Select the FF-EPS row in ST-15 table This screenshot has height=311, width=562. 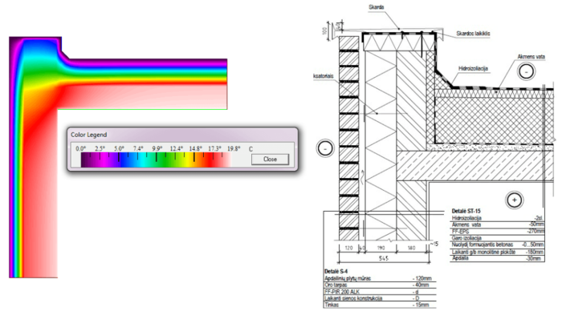tap(498, 231)
